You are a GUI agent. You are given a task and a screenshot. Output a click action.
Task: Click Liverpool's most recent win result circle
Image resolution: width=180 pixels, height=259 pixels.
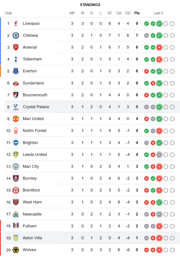pyautogui.click(x=159, y=24)
